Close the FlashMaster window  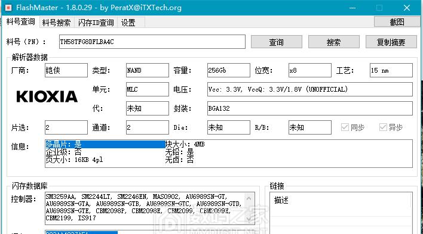[407, 8]
